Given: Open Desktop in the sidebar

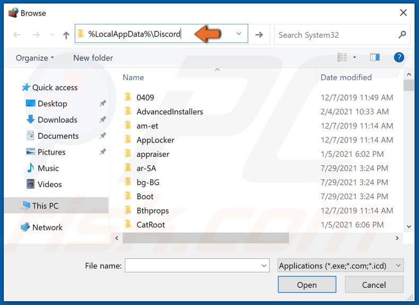Looking at the screenshot, I should (x=53, y=104).
